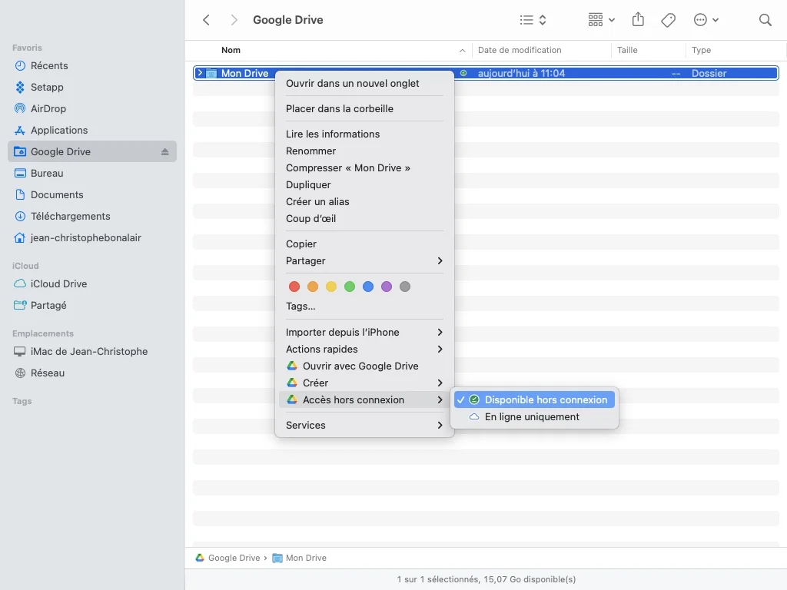Apply the blue tag color
This screenshot has height=590, width=787.
tap(368, 287)
